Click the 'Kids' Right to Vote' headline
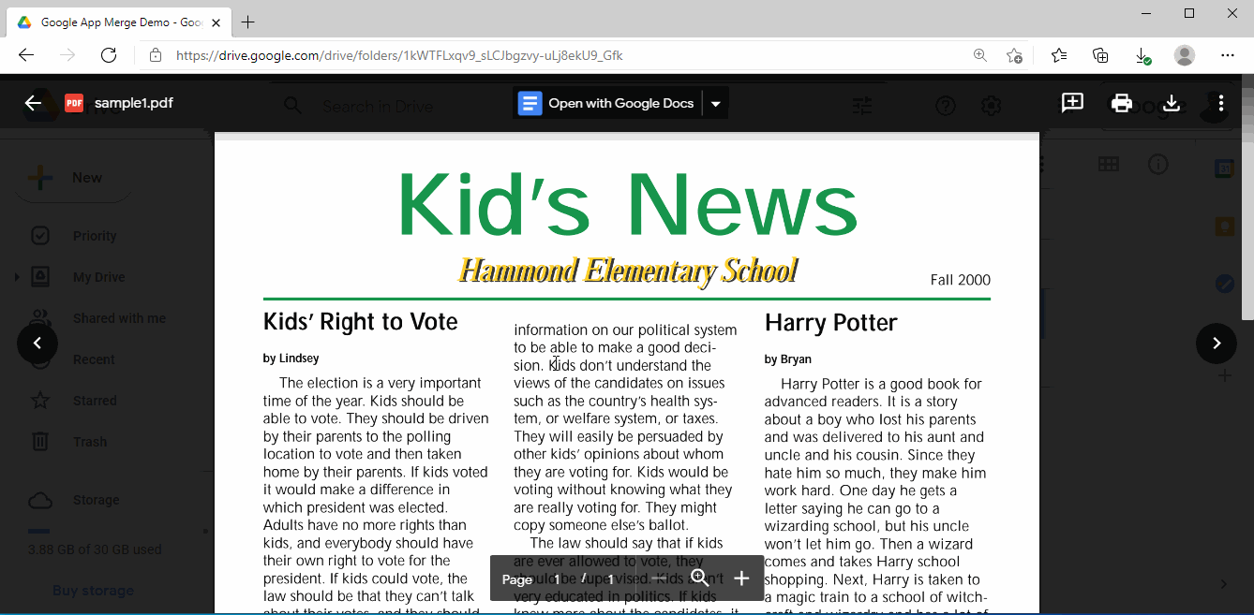The width and height of the screenshot is (1254, 615). click(x=361, y=323)
